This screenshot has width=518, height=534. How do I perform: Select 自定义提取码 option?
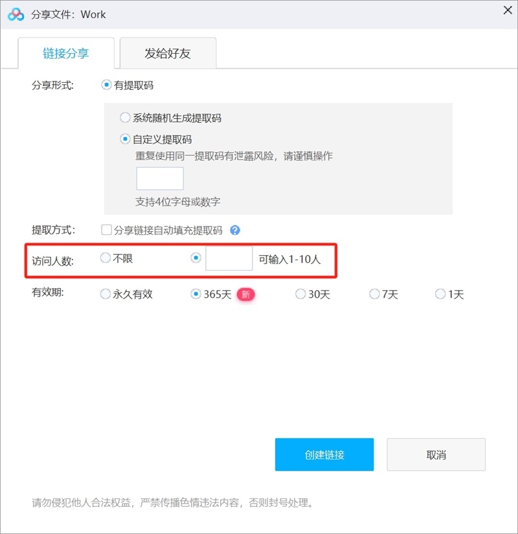coord(124,137)
